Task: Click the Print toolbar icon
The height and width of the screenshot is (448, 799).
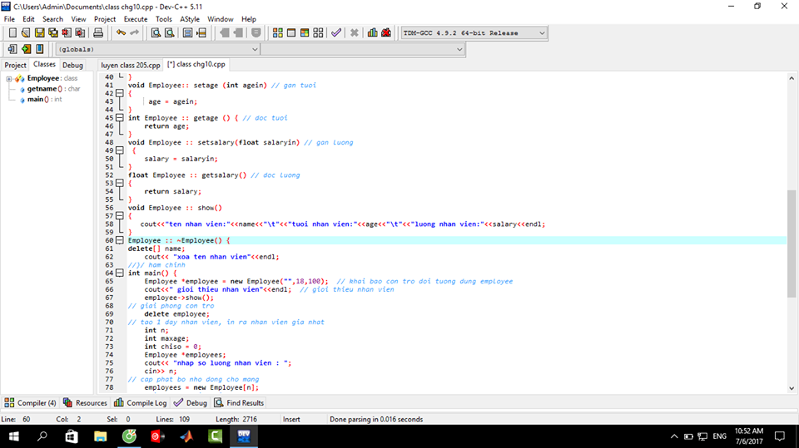Action: click(x=98, y=33)
